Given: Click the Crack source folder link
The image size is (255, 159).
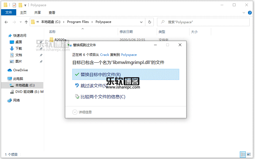Looking at the screenshot, I should (x=104, y=55).
